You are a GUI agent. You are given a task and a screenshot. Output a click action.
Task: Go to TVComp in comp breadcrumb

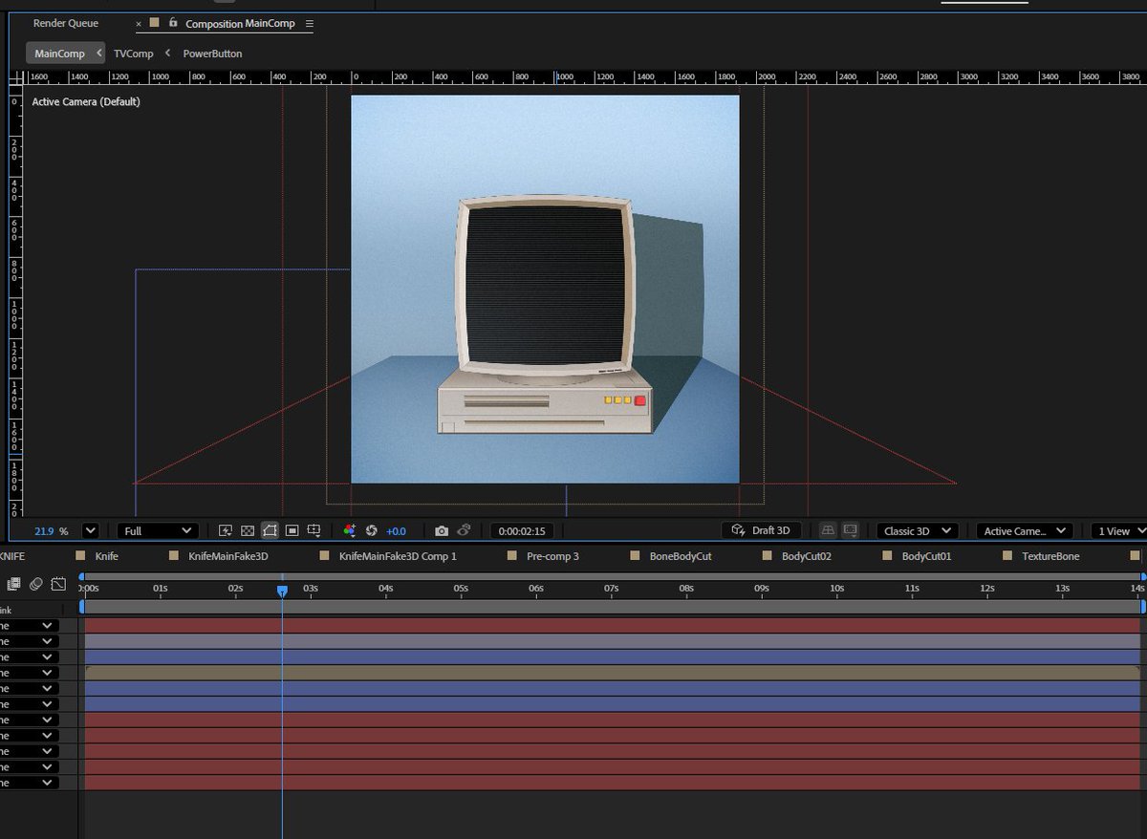pos(134,54)
